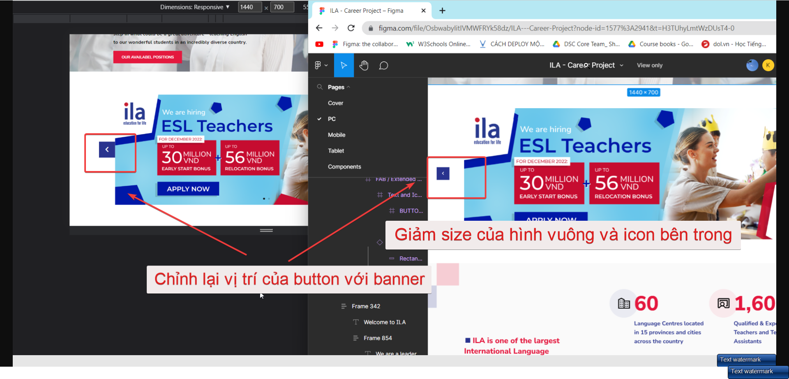Image resolution: width=789 pixels, height=379 pixels.
Task: Click the teacher icon beside 1,60
Action: click(x=723, y=303)
